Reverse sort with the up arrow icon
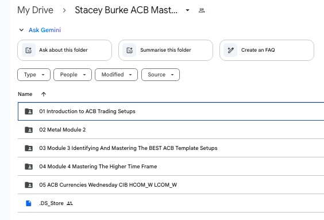This screenshot has width=324, height=220. pyautogui.click(x=44, y=94)
